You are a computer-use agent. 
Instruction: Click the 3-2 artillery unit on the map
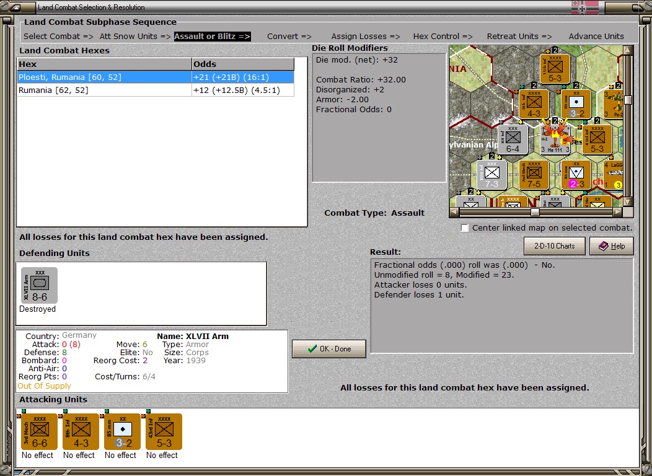tap(576, 104)
